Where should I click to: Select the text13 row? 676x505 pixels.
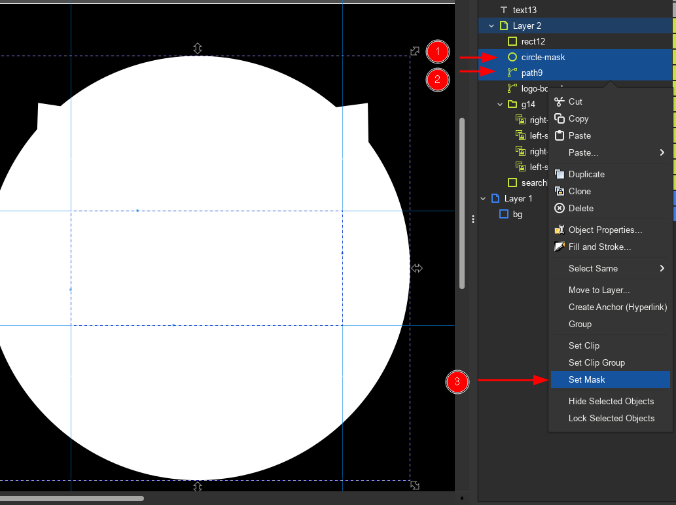575,10
